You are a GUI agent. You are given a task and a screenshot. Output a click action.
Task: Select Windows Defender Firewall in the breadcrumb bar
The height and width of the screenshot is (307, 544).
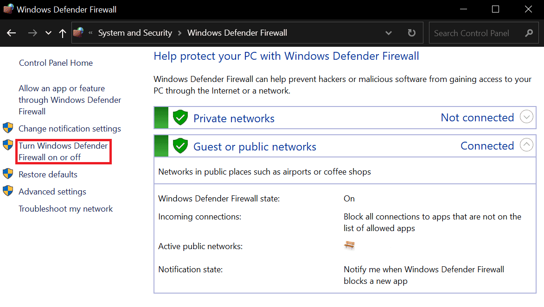pyautogui.click(x=237, y=32)
